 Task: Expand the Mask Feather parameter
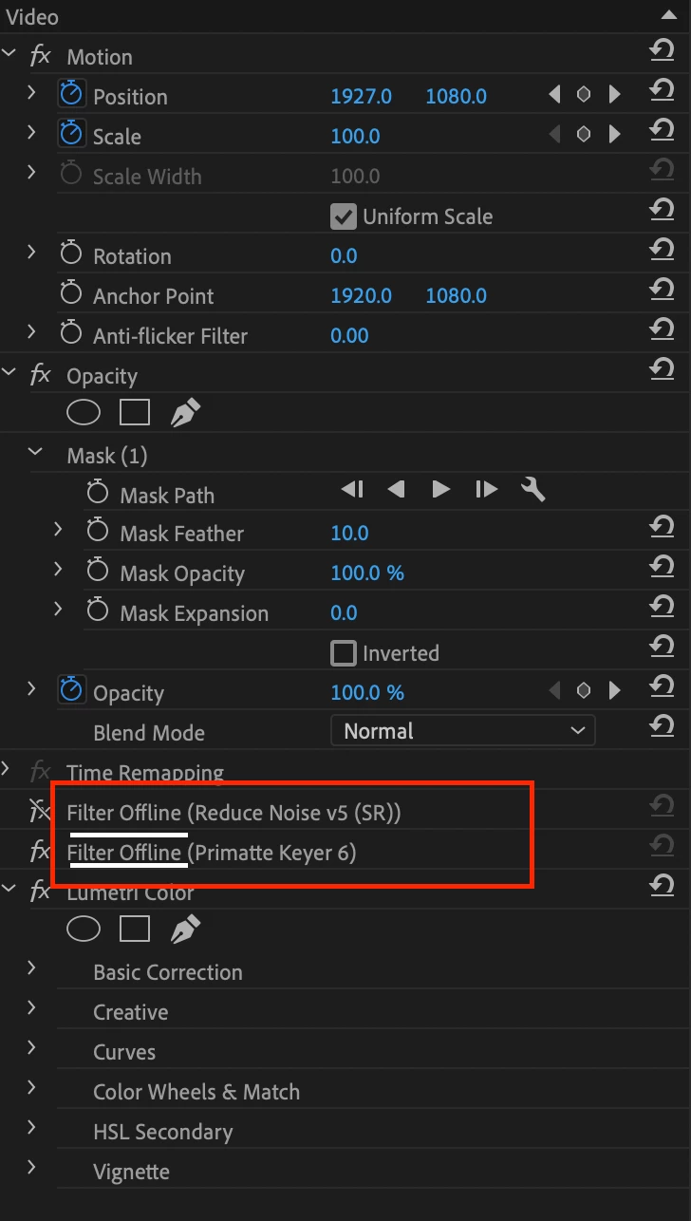(58, 529)
